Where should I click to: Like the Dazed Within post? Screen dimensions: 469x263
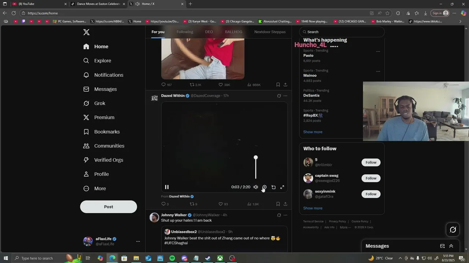(x=223, y=204)
